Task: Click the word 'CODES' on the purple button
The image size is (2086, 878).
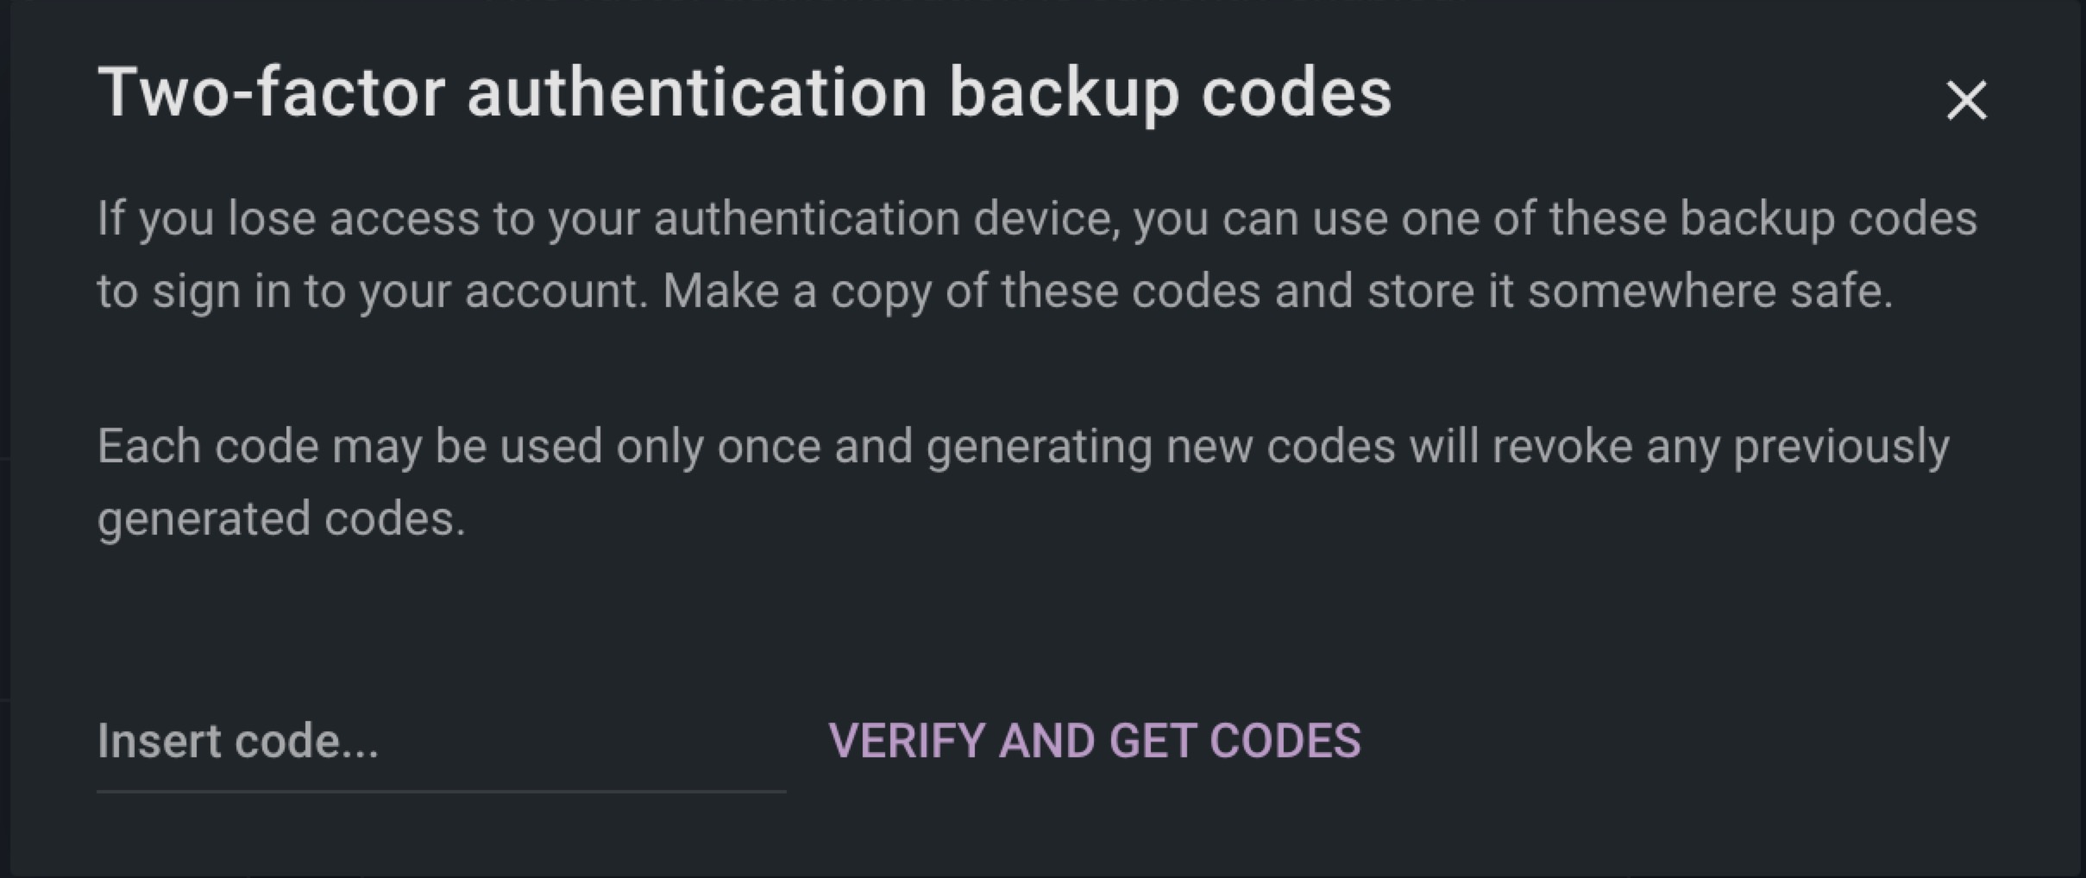Action: (x=1285, y=741)
